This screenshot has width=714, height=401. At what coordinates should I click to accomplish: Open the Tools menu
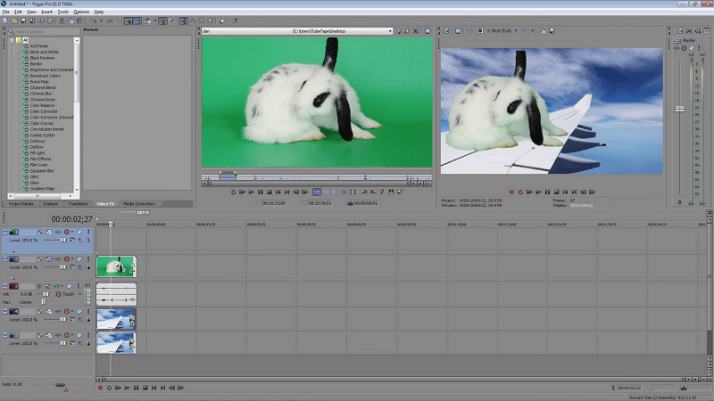click(x=62, y=12)
